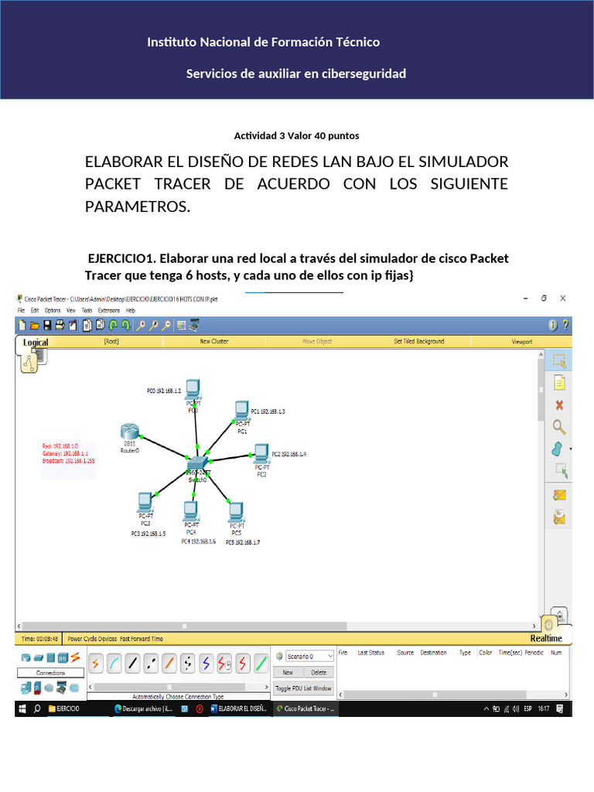The width and height of the screenshot is (594, 792).
Task: Click Set Tiled Background
Action: coord(419,341)
